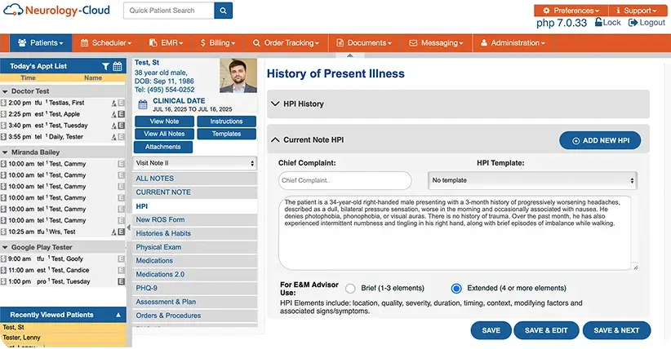Focus the Chief Complaint input field
671x349 pixels.
345,180
